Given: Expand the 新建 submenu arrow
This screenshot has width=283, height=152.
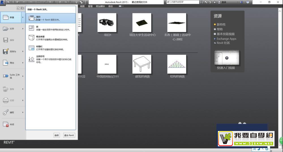Looking at the screenshot, I should 23,17.
